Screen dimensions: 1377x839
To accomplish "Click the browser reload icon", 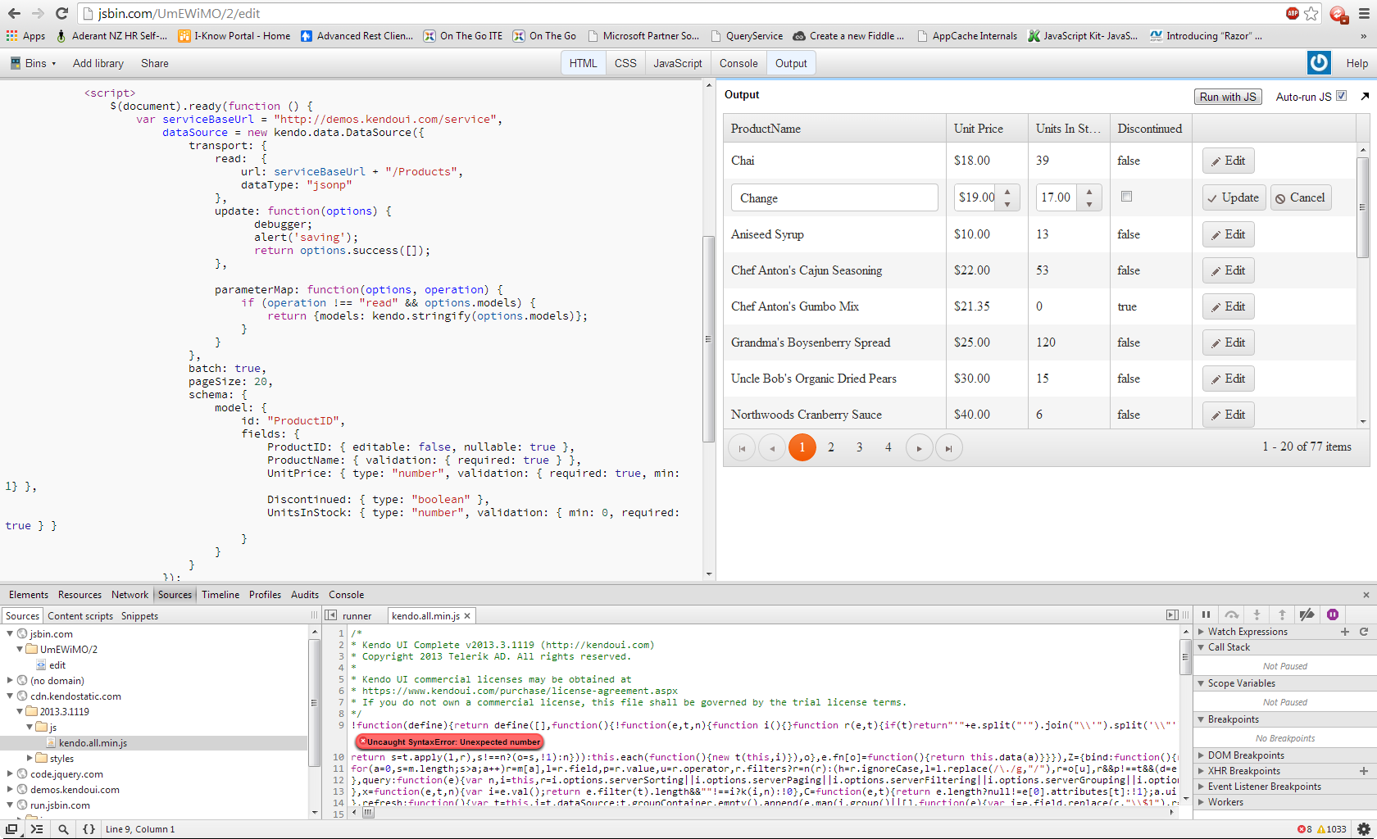I will pyautogui.click(x=61, y=13).
